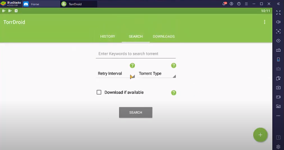Switch to the BlueStacks Home tab

41,4
